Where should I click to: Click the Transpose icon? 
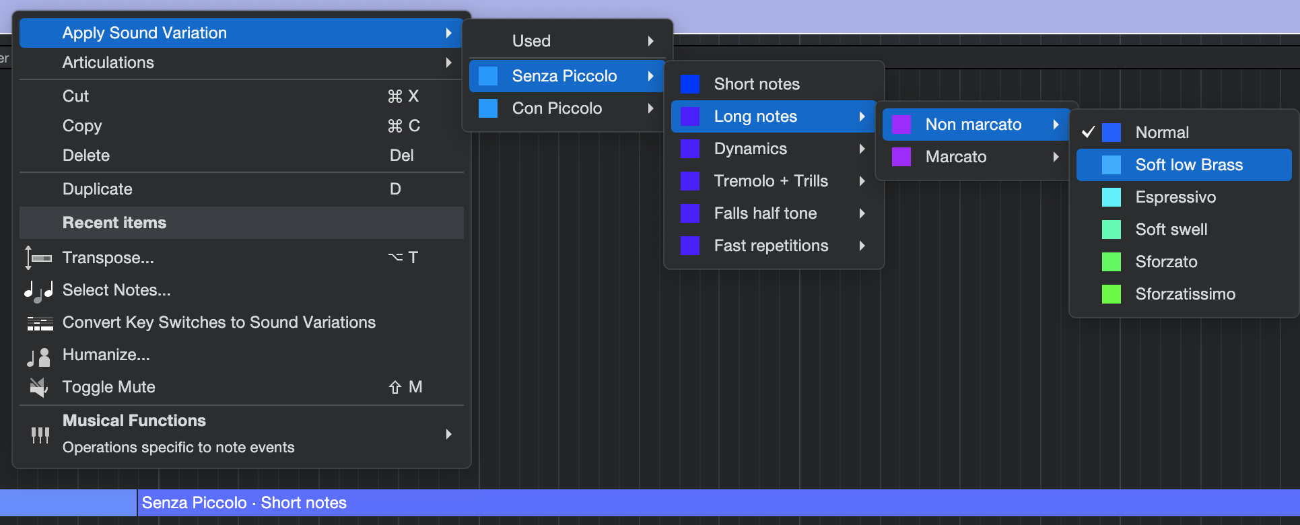(x=38, y=258)
